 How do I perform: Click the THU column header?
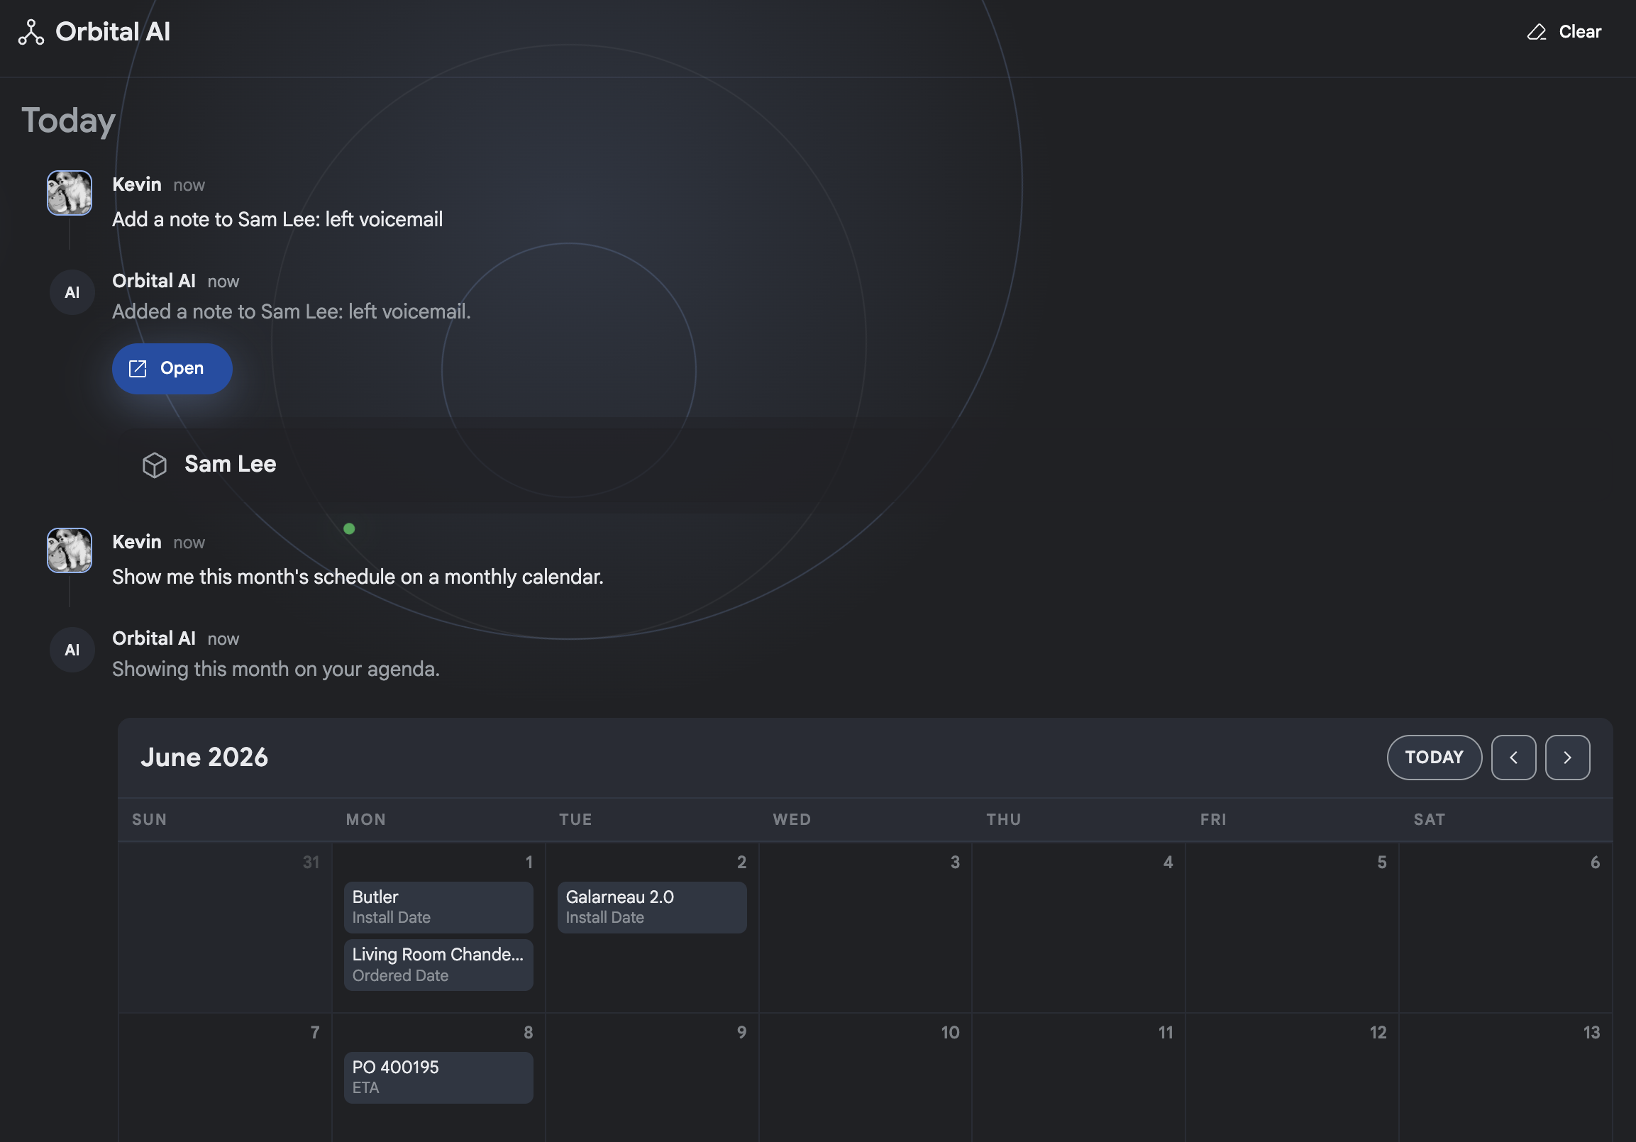coord(1004,819)
